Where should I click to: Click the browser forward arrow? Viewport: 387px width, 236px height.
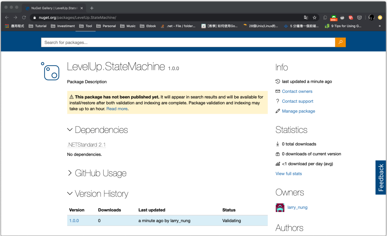tap(15, 17)
